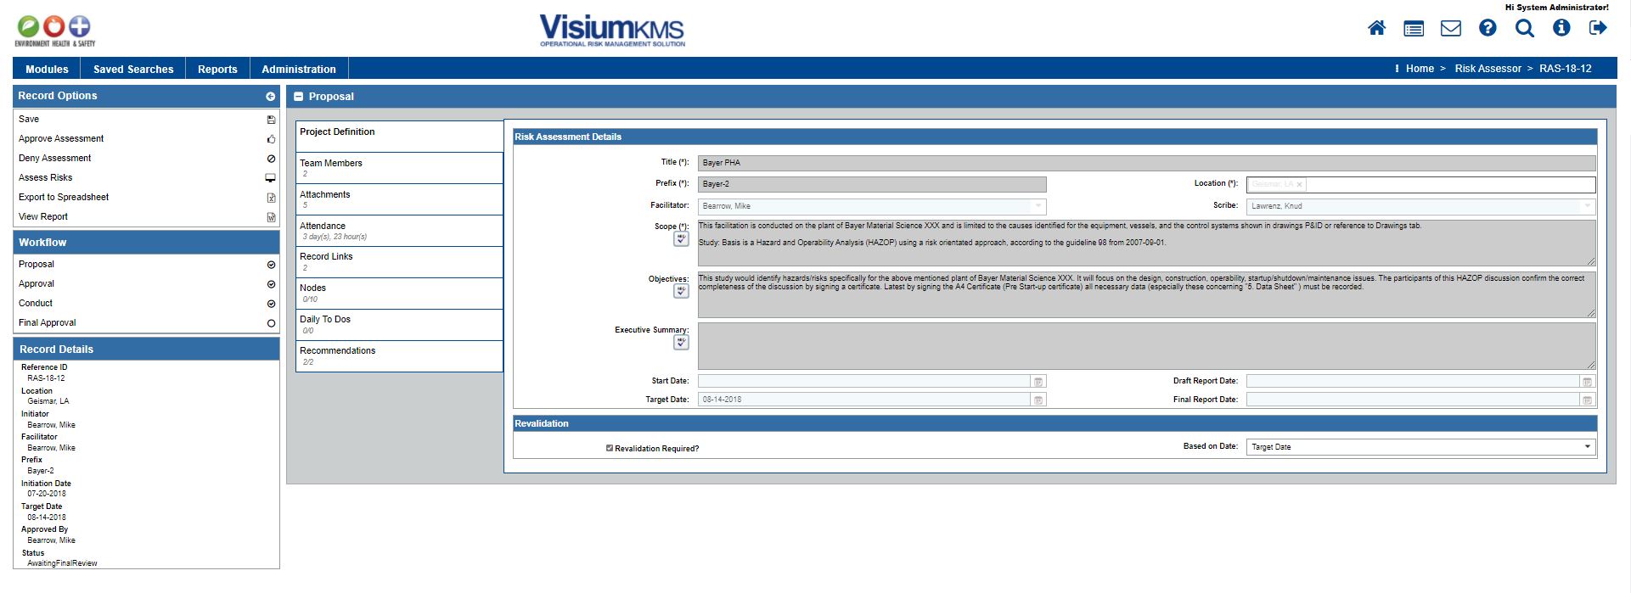Screen dimensions: 1631x593
Task: Open the Reports menu
Action: pos(217,70)
